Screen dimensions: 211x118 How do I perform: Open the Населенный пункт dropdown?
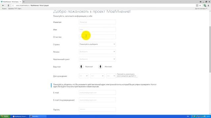(97, 59)
